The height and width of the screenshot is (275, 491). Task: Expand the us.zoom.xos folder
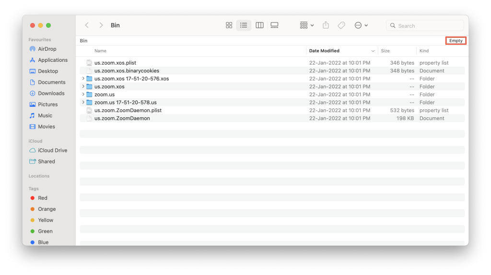pos(83,86)
